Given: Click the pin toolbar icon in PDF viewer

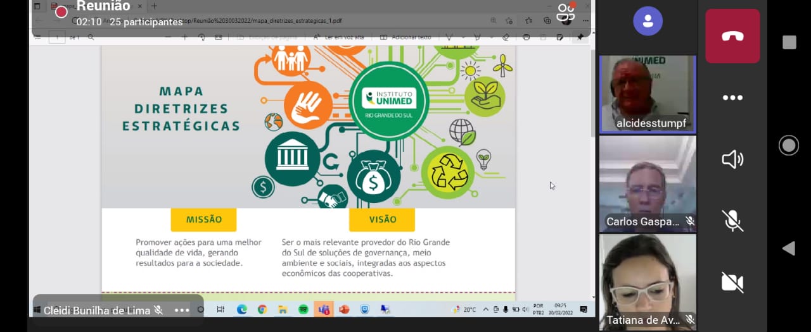Looking at the screenshot, I should [580, 37].
